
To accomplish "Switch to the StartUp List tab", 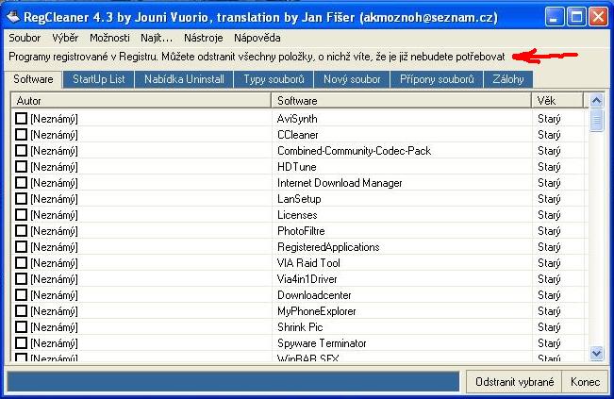I will point(98,79).
